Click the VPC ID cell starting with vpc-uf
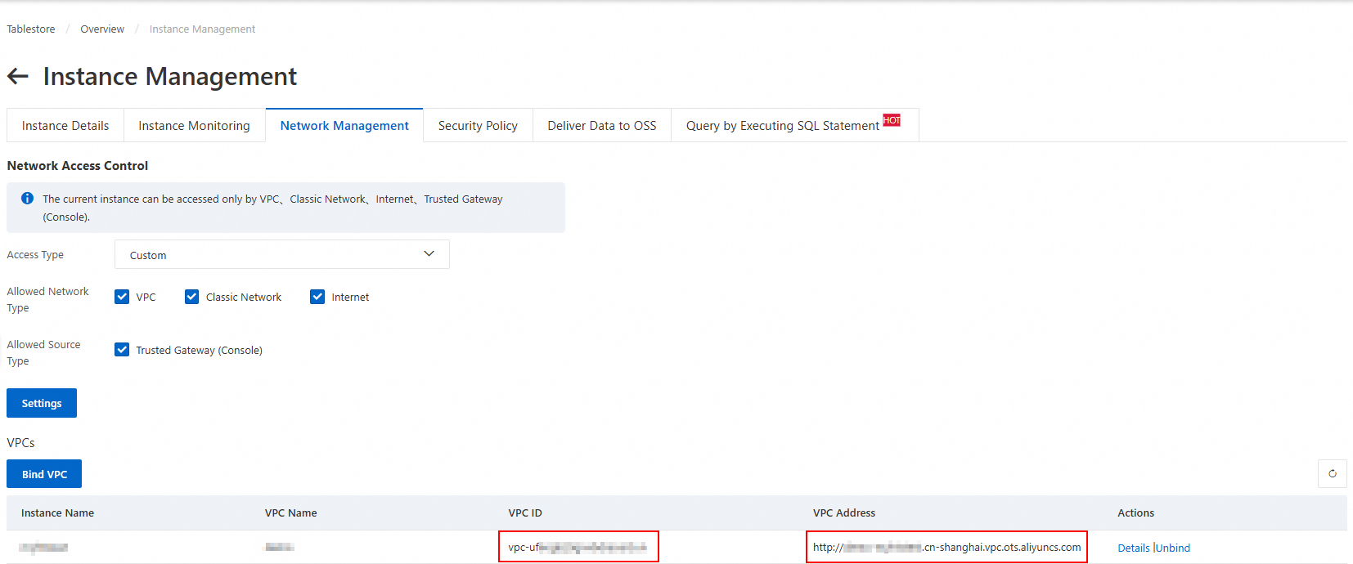Screen dimensions: 1353x564 pos(578,547)
